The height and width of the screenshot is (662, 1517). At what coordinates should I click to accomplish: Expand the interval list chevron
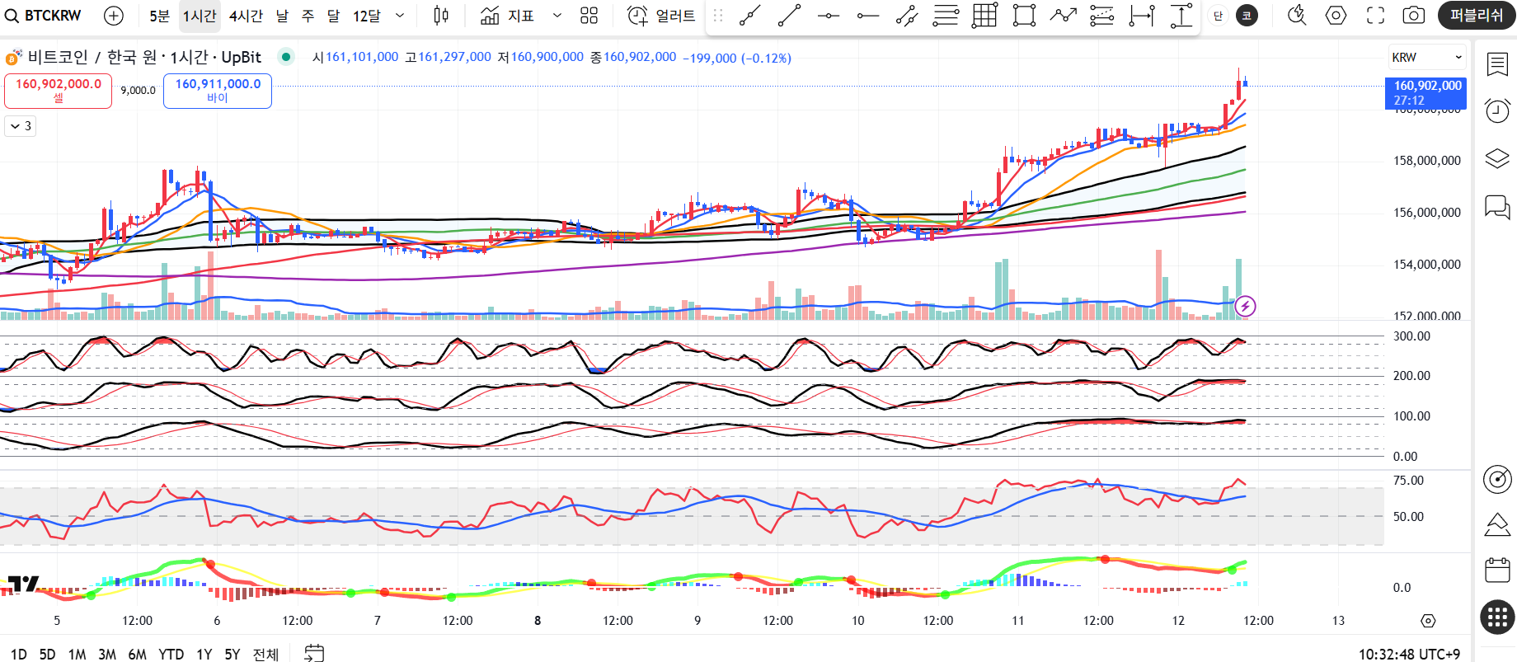(x=400, y=16)
